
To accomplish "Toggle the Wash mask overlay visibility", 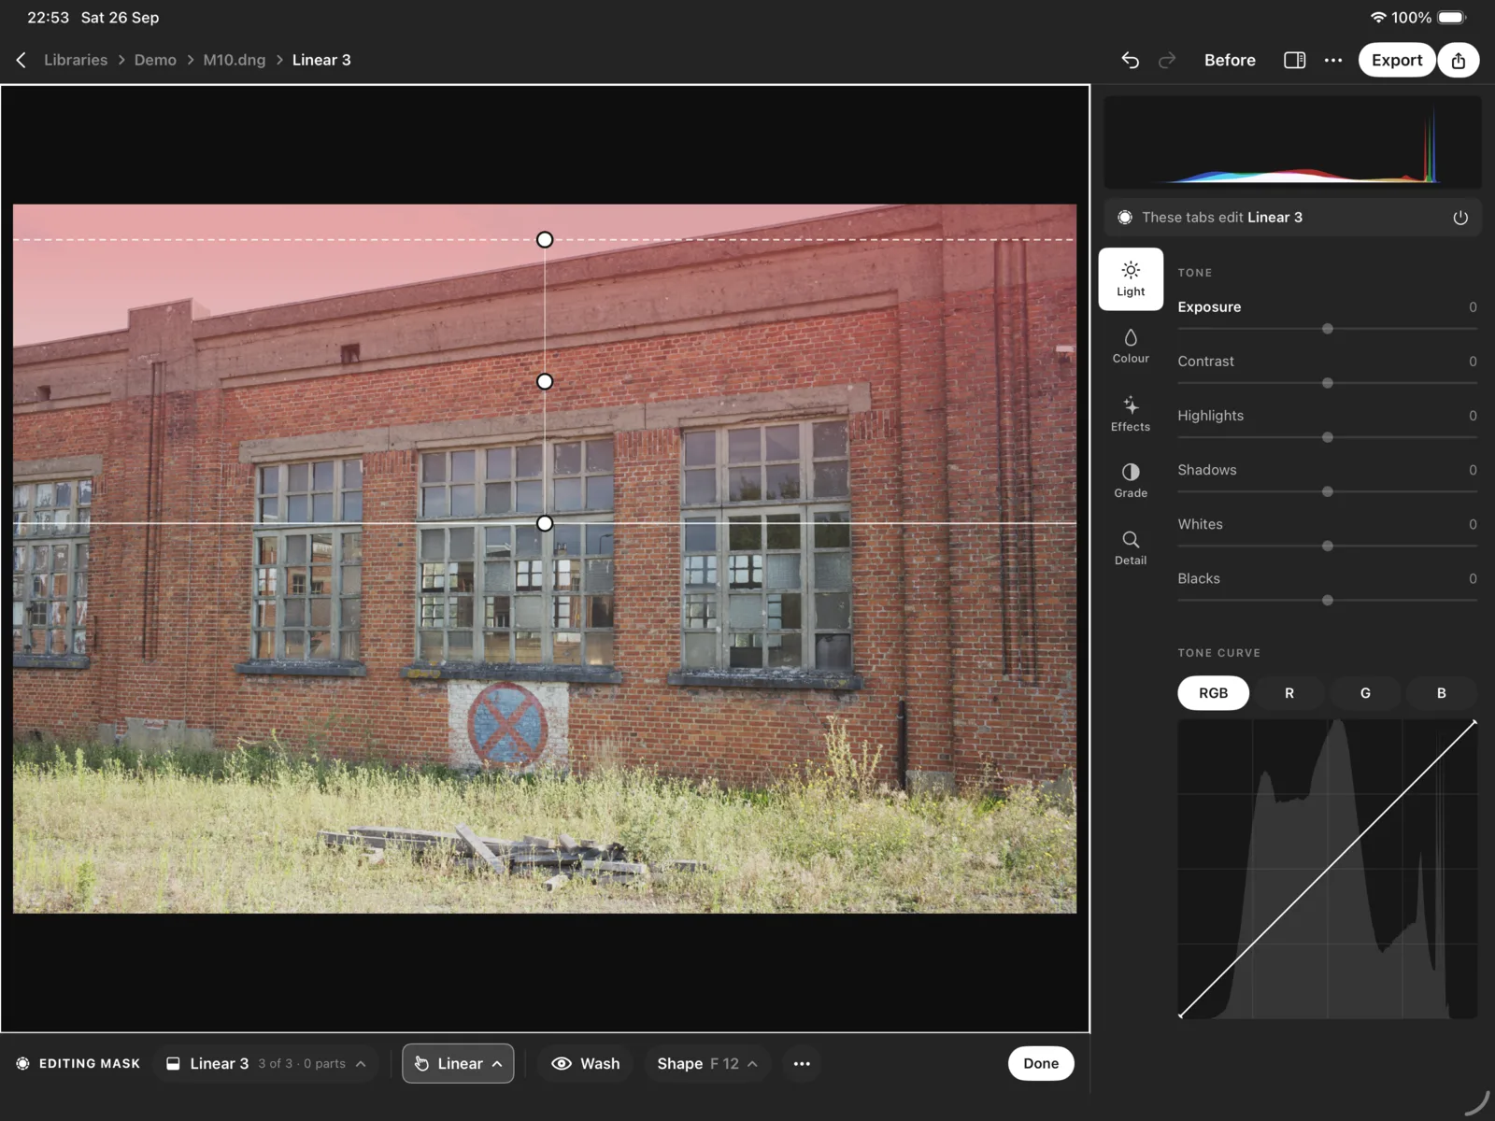I will tap(586, 1063).
